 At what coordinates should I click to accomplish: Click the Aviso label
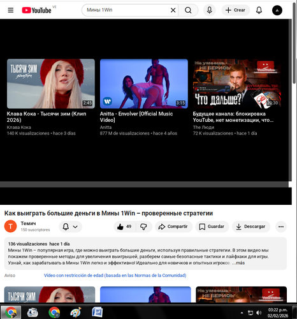point(10,276)
